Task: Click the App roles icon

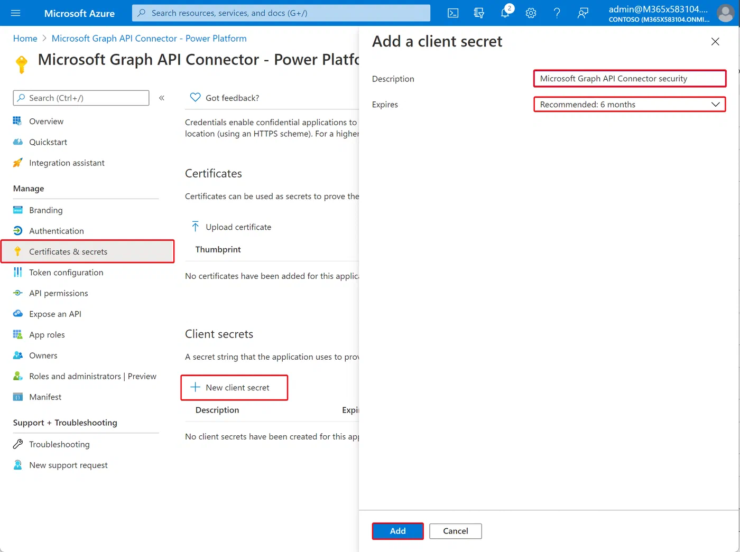Action: (x=18, y=335)
